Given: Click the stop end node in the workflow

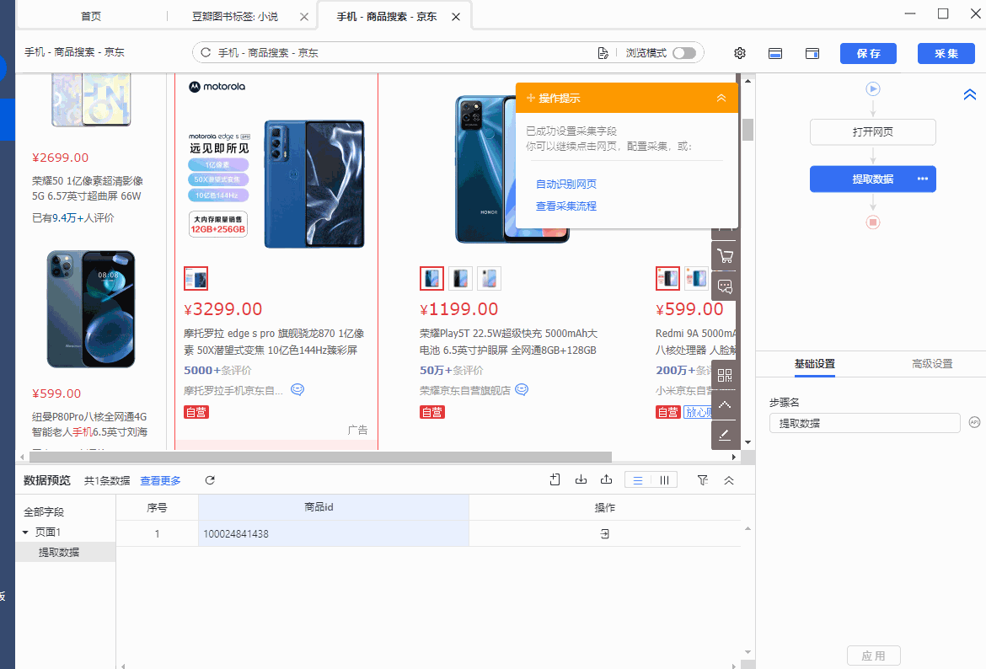Looking at the screenshot, I should (x=873, y=222).
